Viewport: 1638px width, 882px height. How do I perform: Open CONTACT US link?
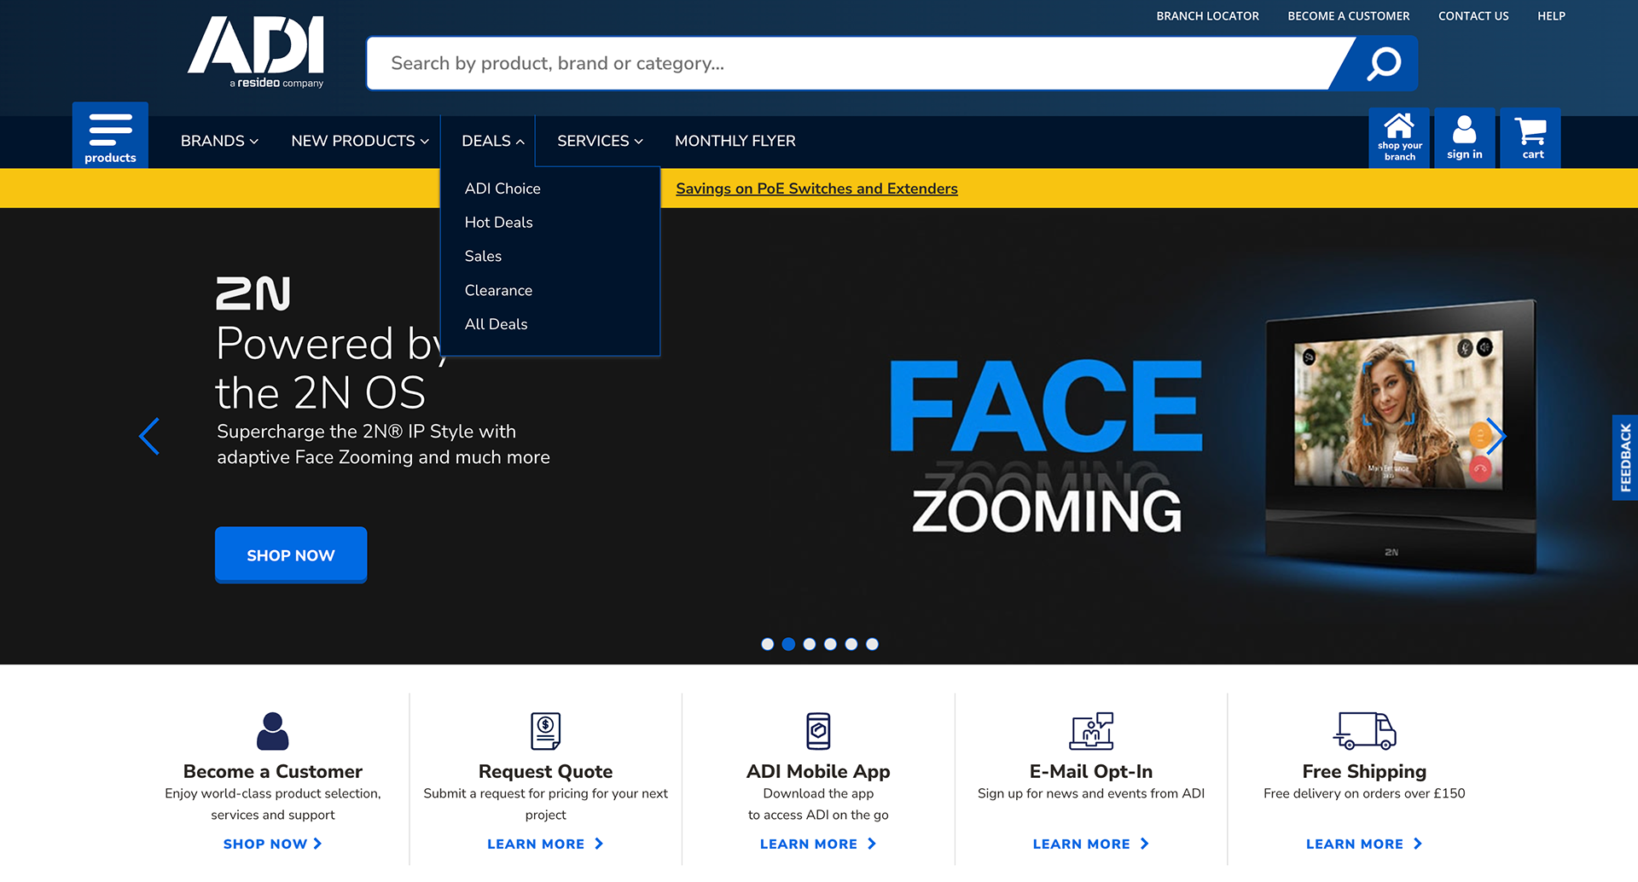coord(1473,16)
